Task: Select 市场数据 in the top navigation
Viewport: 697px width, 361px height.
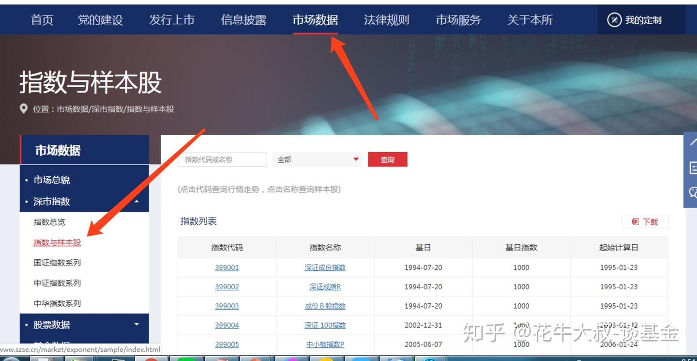Action: (x=316, y=20)
